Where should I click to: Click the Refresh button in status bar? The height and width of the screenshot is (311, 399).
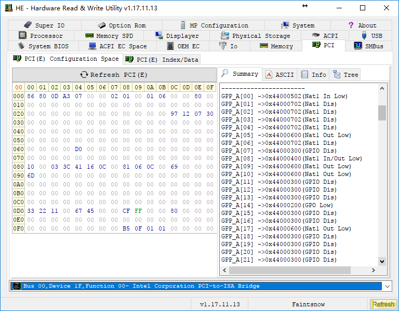pyautogui.click(x=383, y=304)
